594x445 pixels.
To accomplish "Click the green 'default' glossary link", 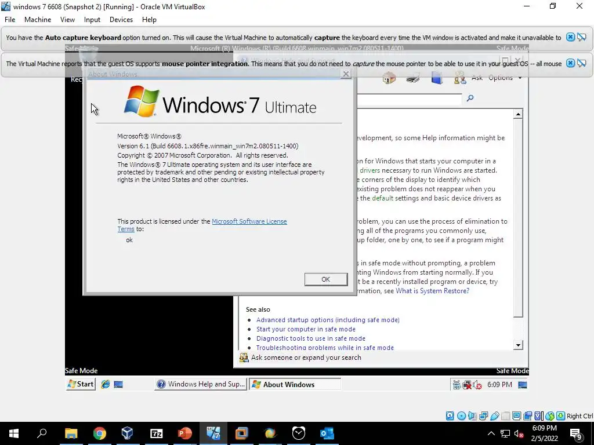I will 383,198.
